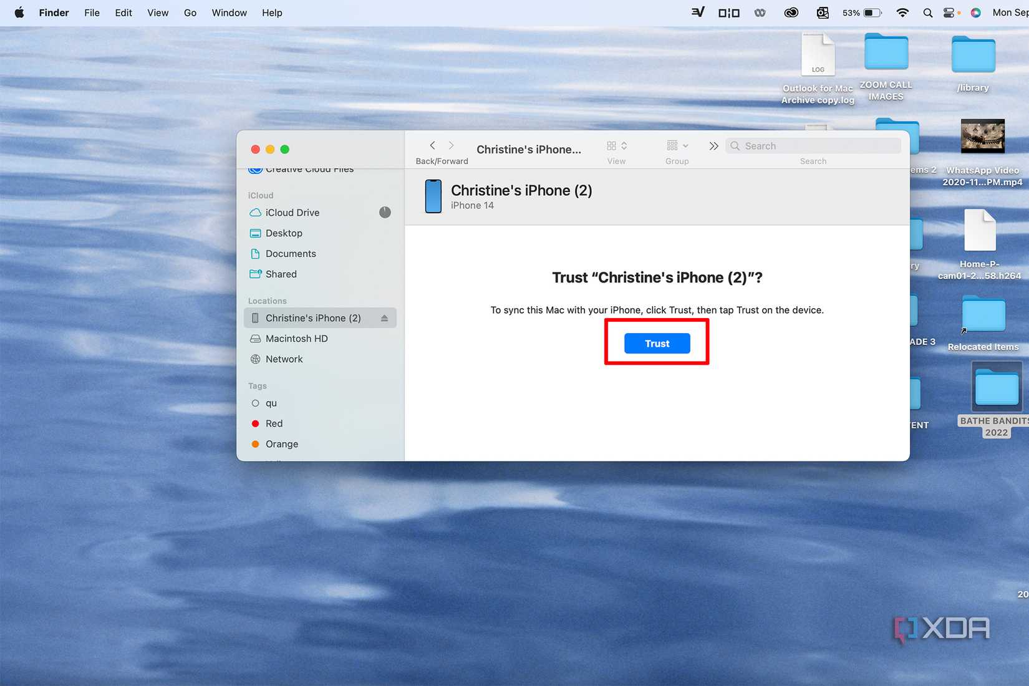This screenshot has width=1029, height=686.
Task: Open Spotlight search in menu bar
Action: tap(928, 12)
